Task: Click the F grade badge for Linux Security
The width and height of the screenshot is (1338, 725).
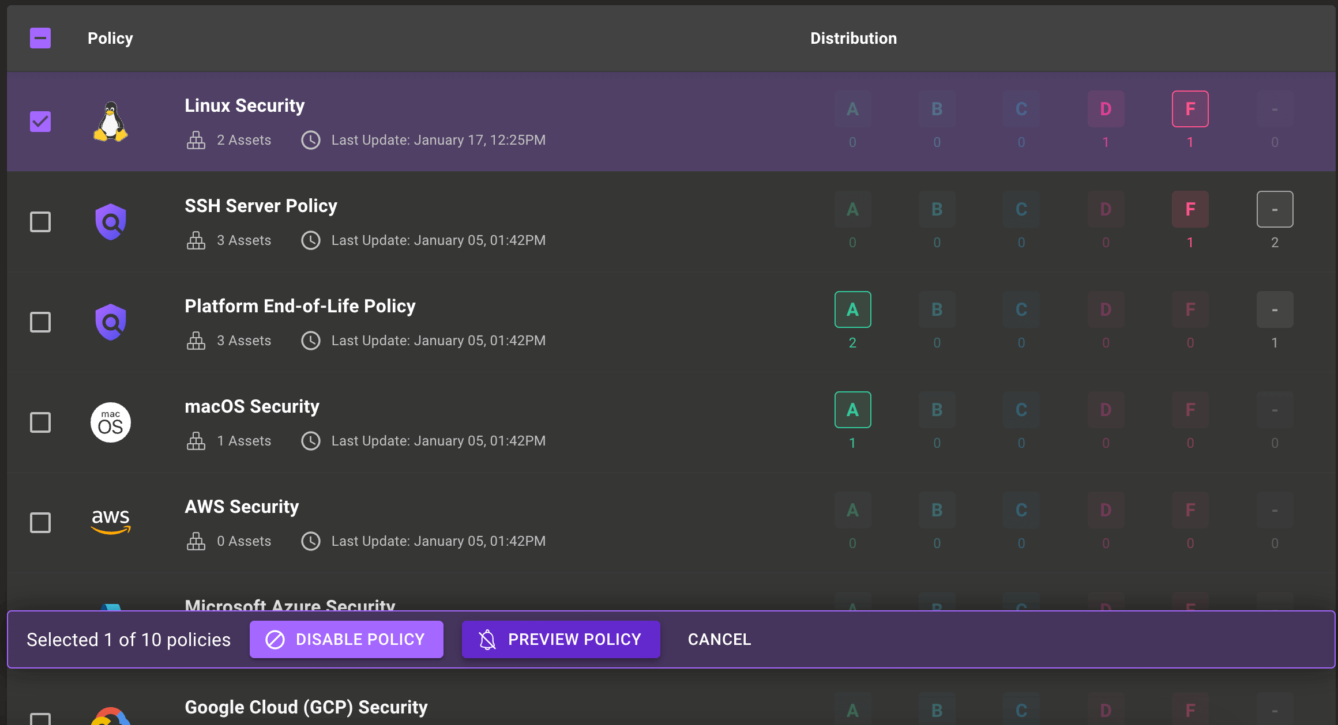Action: (x=1190, y=109)
